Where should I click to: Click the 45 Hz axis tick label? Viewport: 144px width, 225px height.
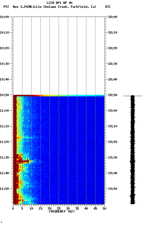pyautogui.click(x=95, y=209)
